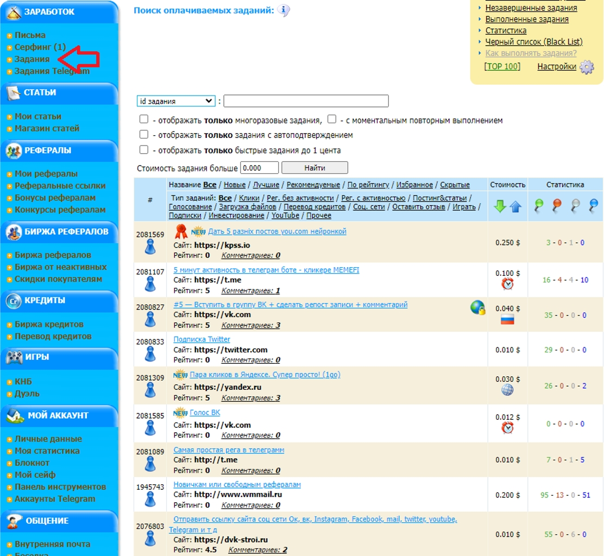Screen dimensions: 604x556
Task: Open the Настройки link
Action: (x=557, y=66)
